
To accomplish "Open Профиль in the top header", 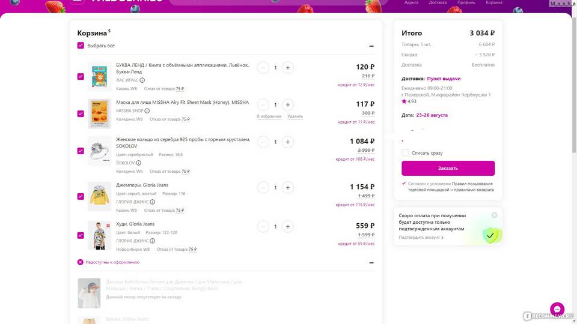I will coord(465,2).
